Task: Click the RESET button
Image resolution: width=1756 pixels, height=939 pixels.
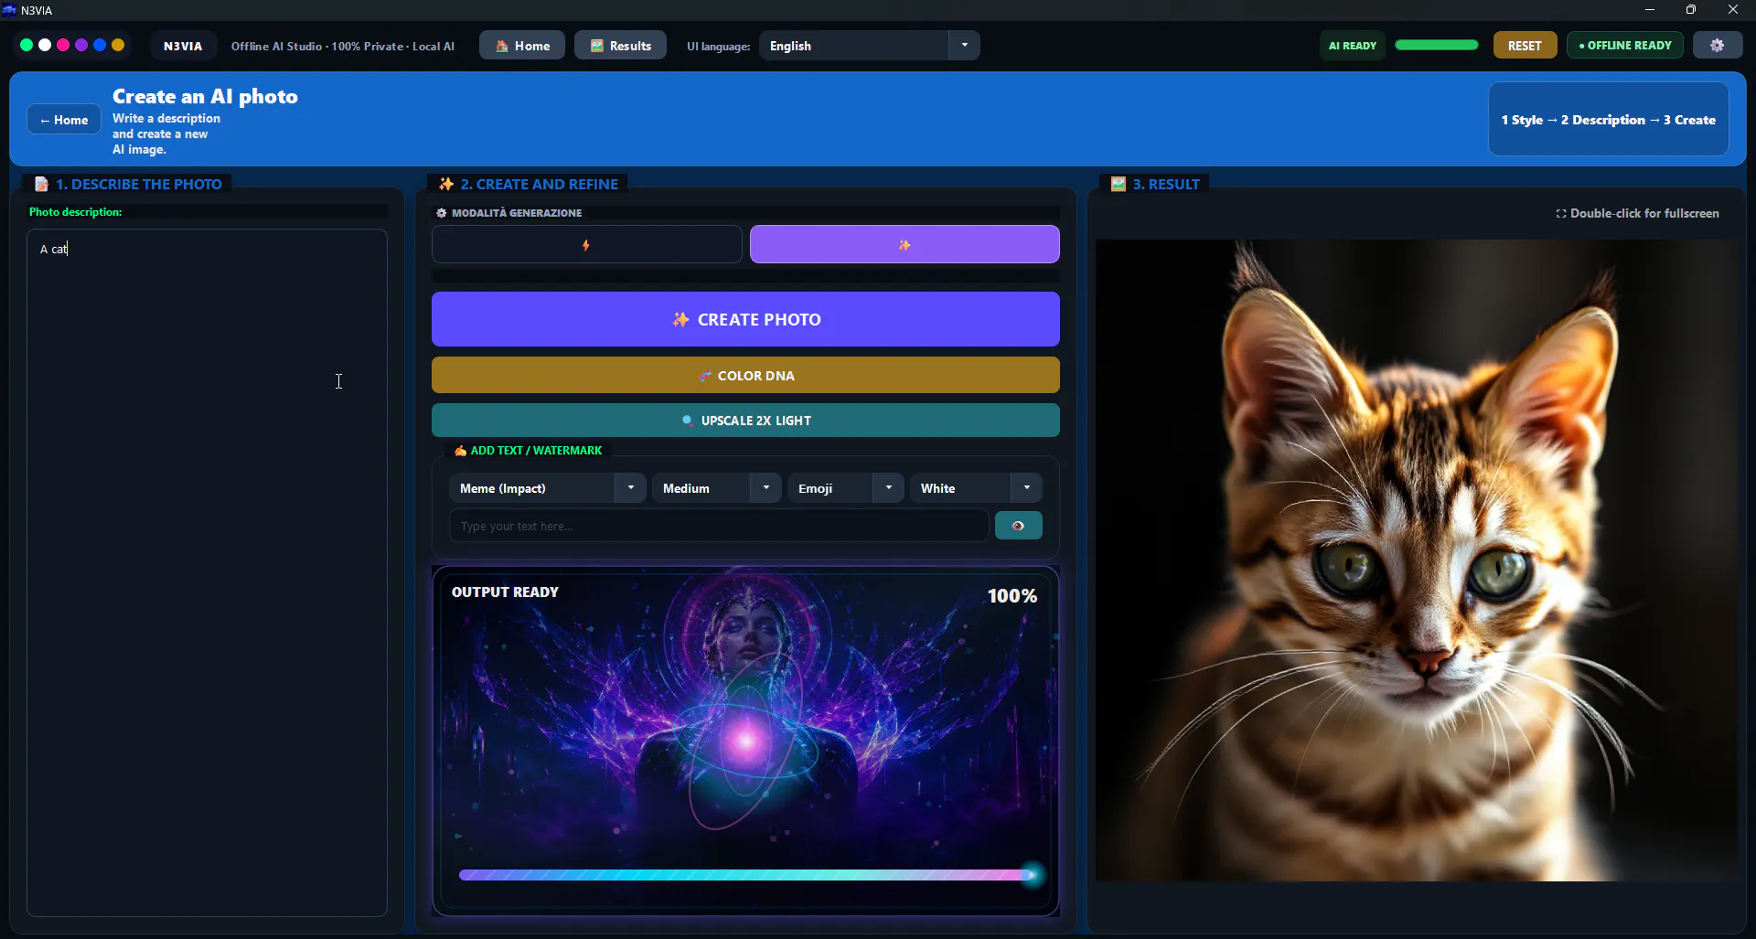Action: [1525, 45]
